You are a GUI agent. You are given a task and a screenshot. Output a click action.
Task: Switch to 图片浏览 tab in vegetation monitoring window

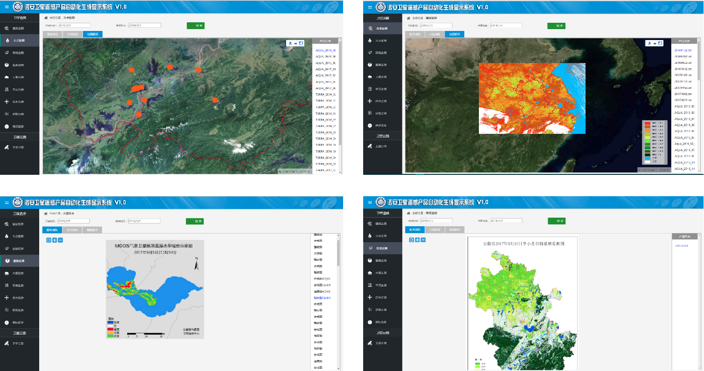[x=415, y=34]
